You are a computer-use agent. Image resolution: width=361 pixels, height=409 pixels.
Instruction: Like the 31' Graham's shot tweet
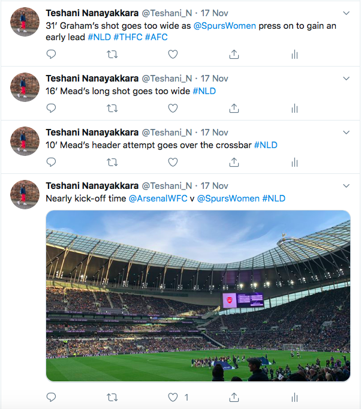pyautogui.click(x=173, y=55)
